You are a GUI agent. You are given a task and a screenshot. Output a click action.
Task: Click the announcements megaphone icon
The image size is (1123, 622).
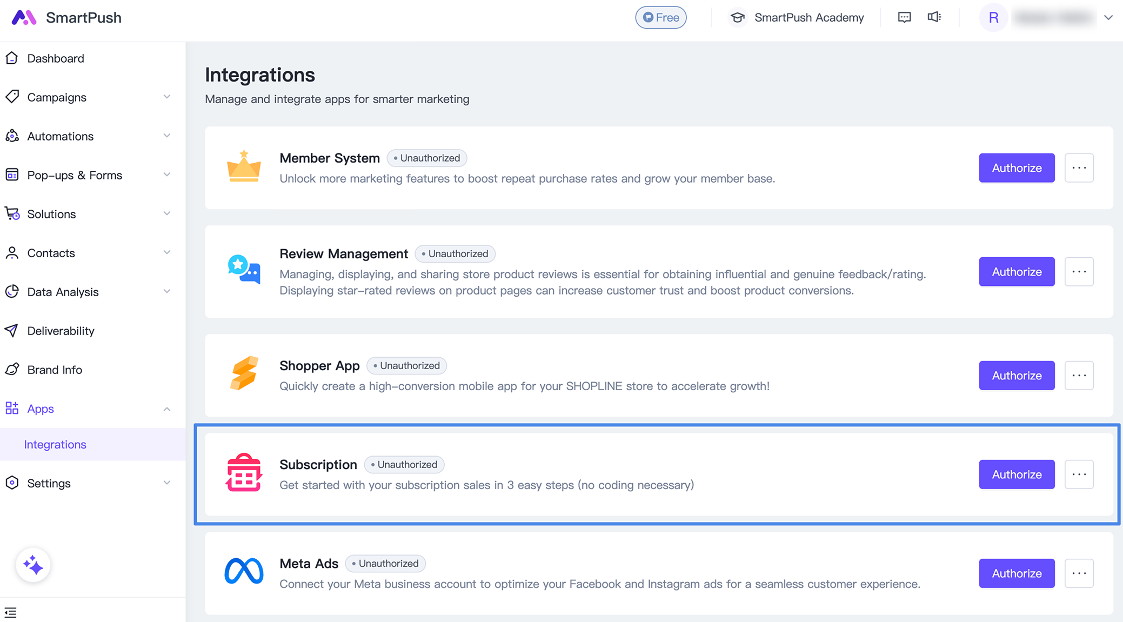pyautogui.click(x=934, y=17)
